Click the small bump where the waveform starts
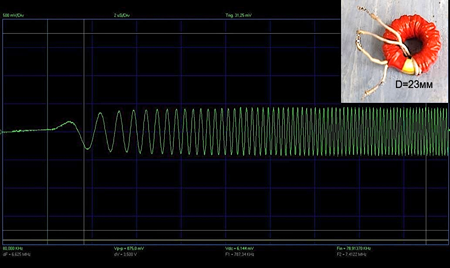This screenshot has width=450, height=268. point(68,123)
